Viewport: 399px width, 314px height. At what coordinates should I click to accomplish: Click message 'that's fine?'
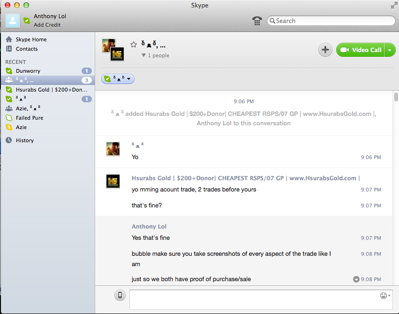click(147, 205)
